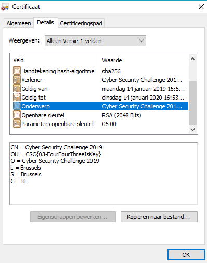Expand the Alleen Versie 1-velden combo arrow
Image resolution: width=207 pixels, height=263 pixels.
(141, 41)
